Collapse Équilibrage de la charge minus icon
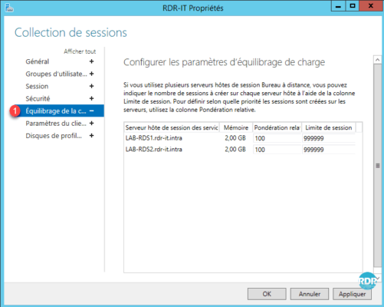384x307 pixels. click(x=91, y=111)
